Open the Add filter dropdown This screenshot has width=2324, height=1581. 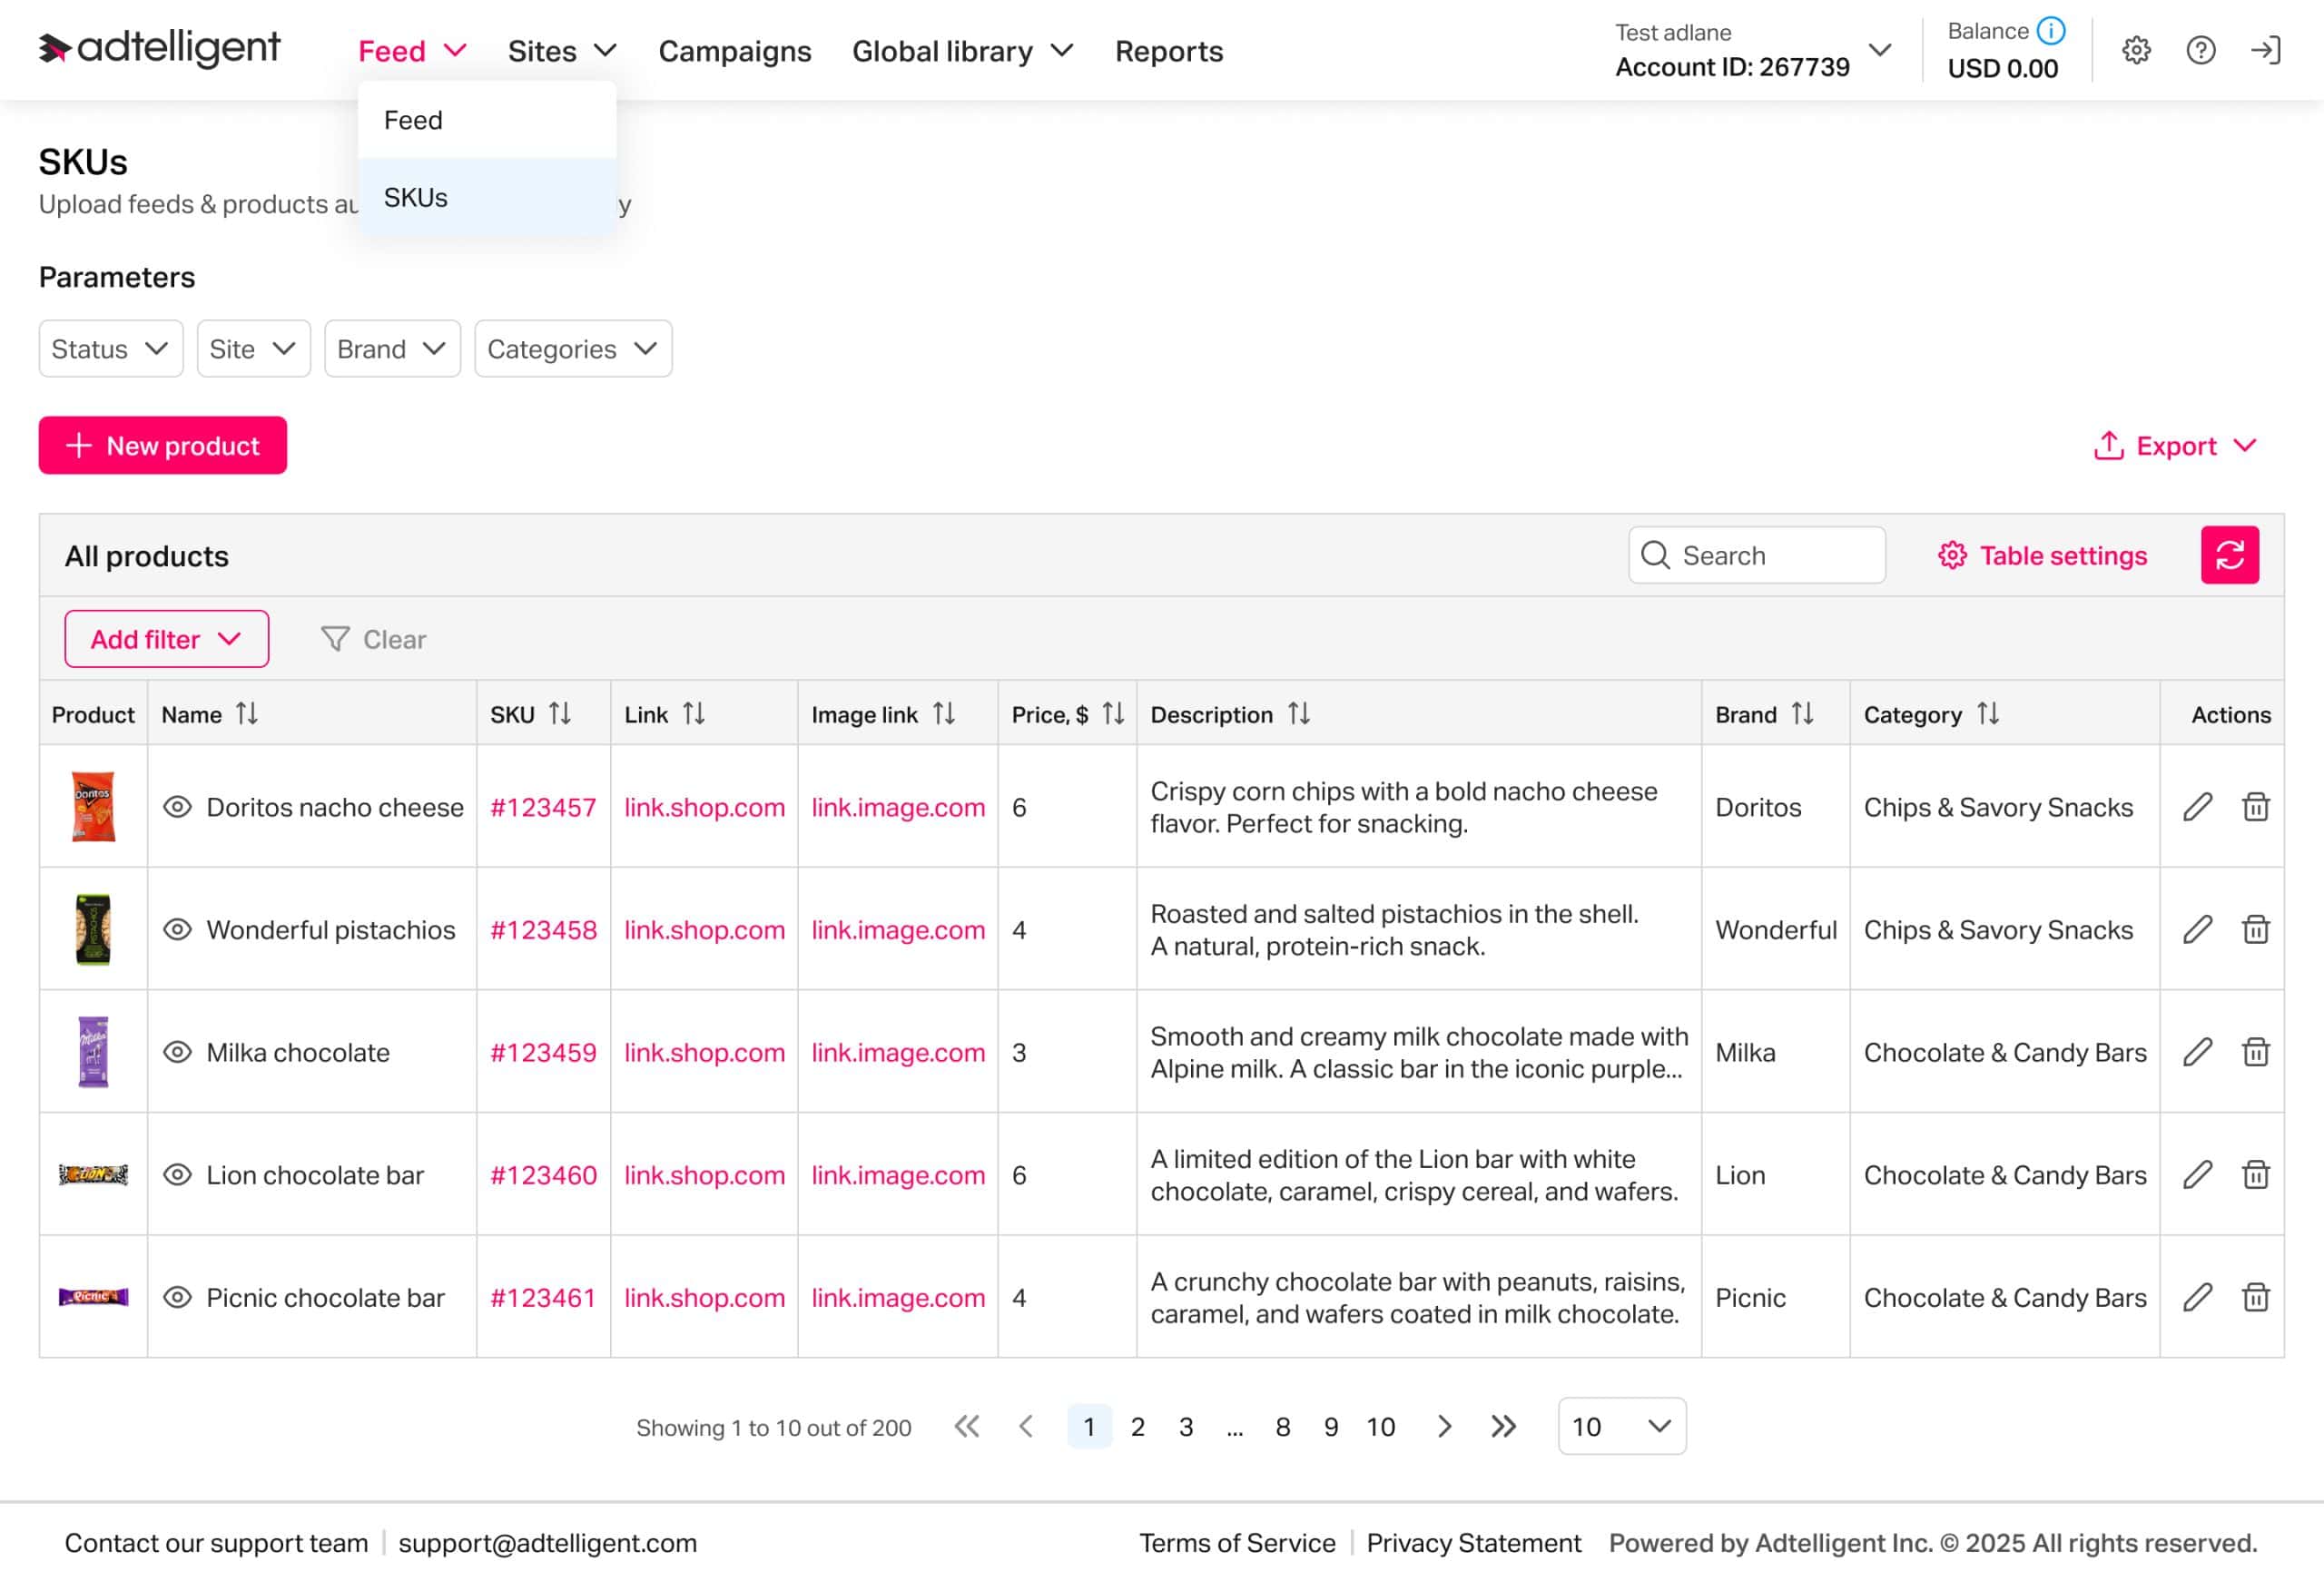(166, 639)
